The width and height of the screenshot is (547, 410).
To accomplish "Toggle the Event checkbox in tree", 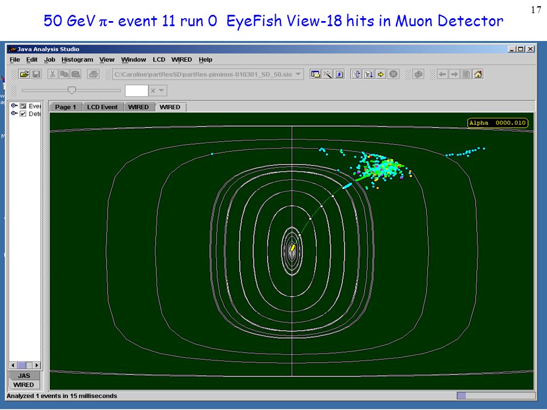I will [x=23, y=106].
